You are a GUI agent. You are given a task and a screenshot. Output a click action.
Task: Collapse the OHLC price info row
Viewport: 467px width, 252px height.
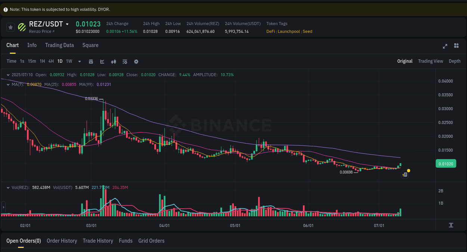(x=7, y=75)
